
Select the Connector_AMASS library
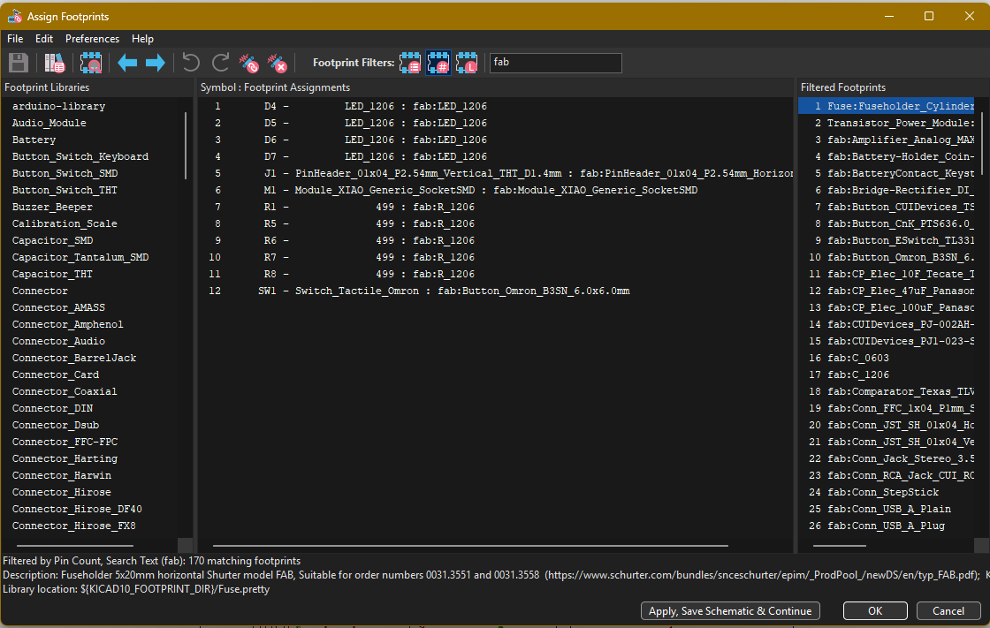point(58,307)
